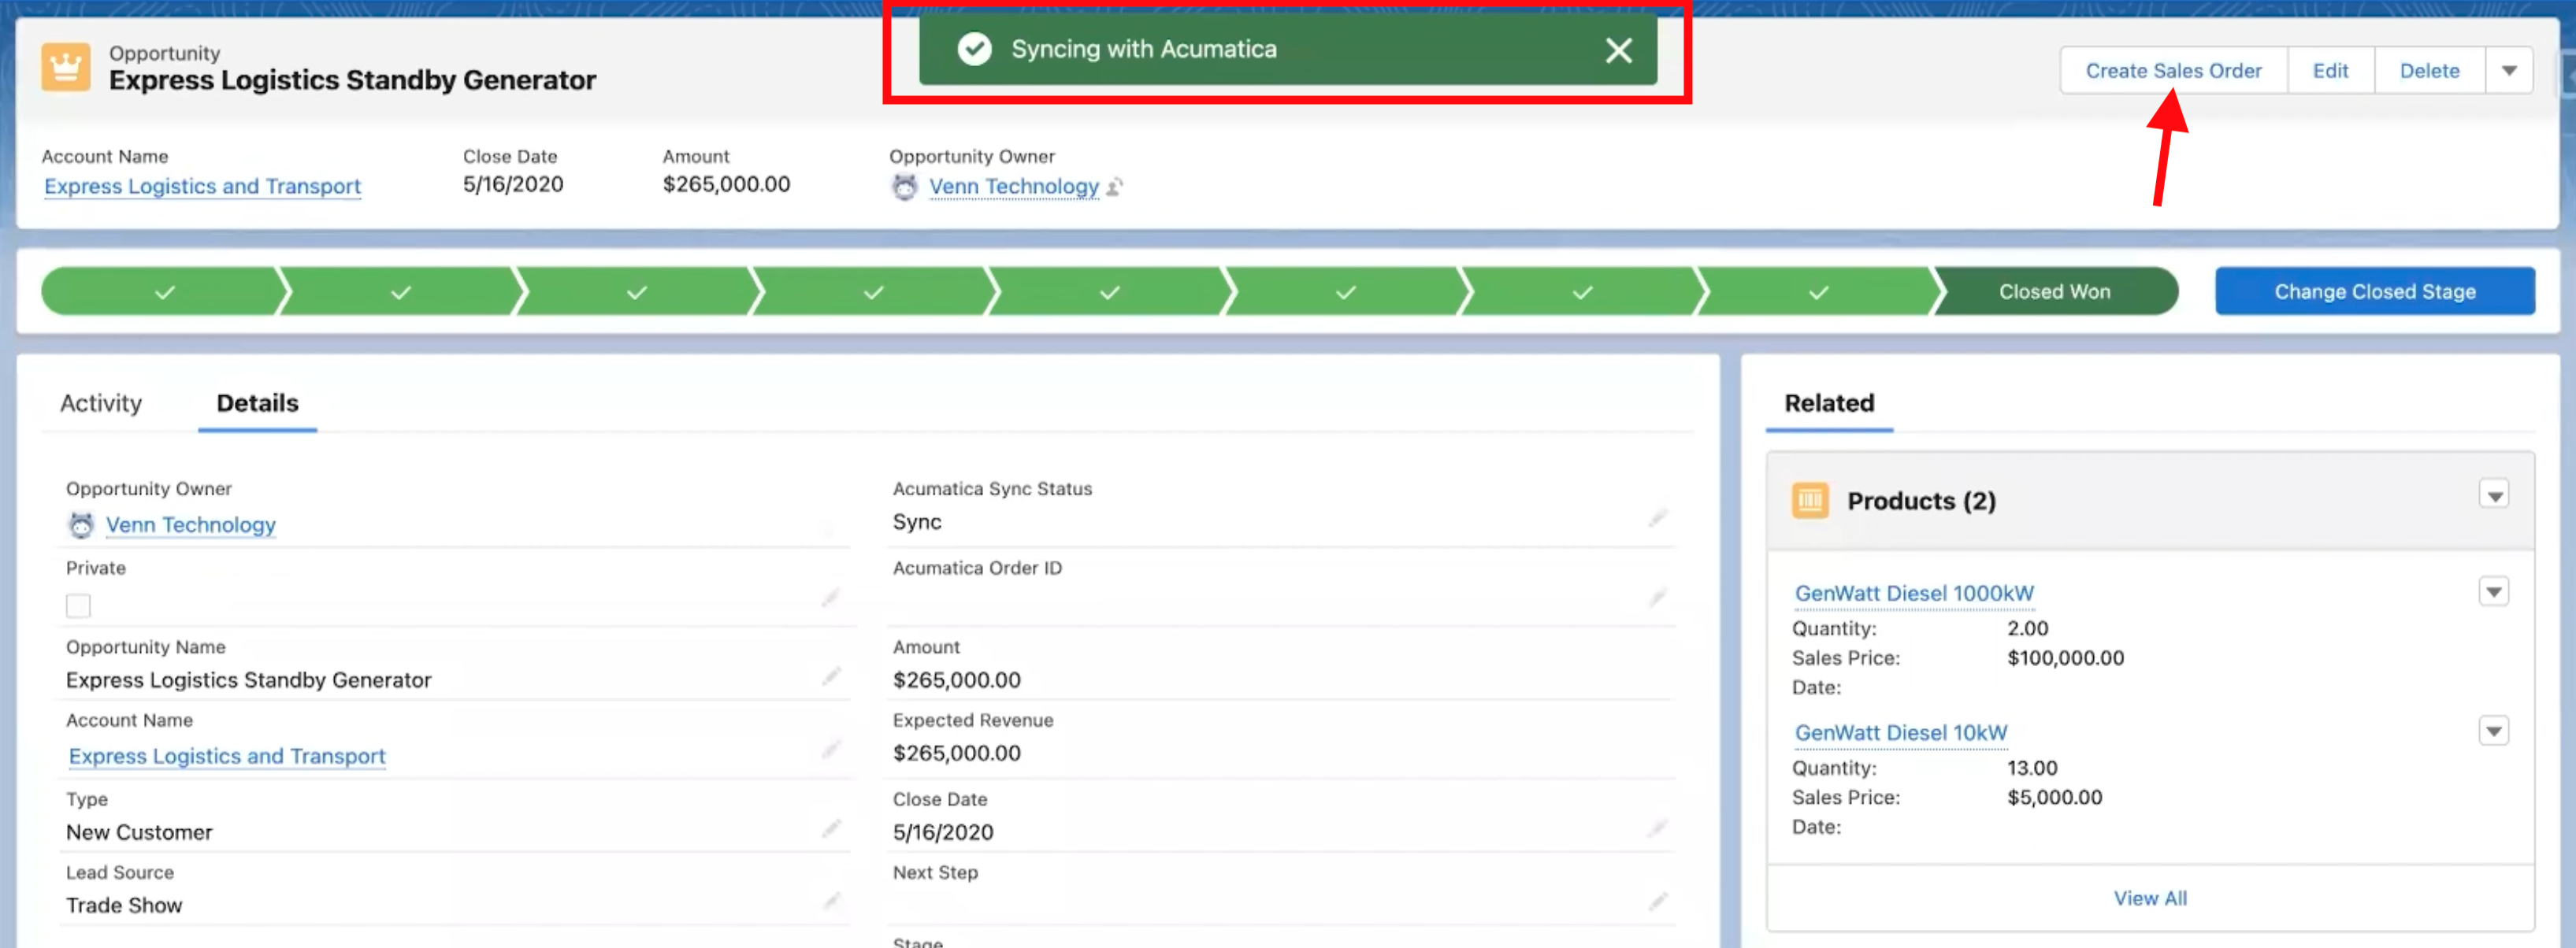The width and height of the screenshot is (2576, 948).
Task: Click the Trade Show lead source value
Action: (124, 905)
